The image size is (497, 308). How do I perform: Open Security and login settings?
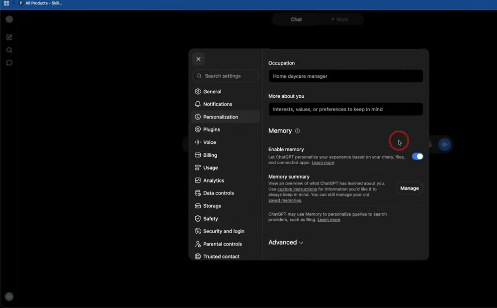coord(225,231)
